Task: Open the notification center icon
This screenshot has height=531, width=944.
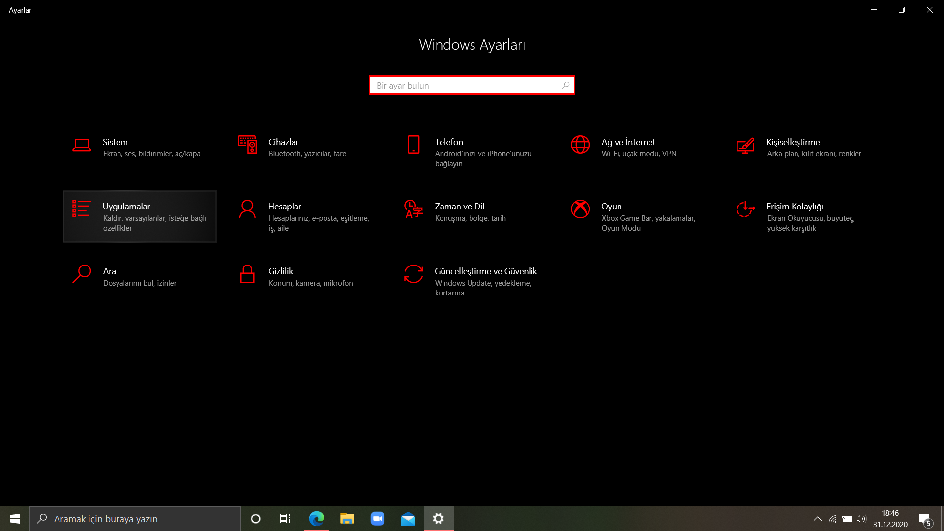Action: click(924, 519)
